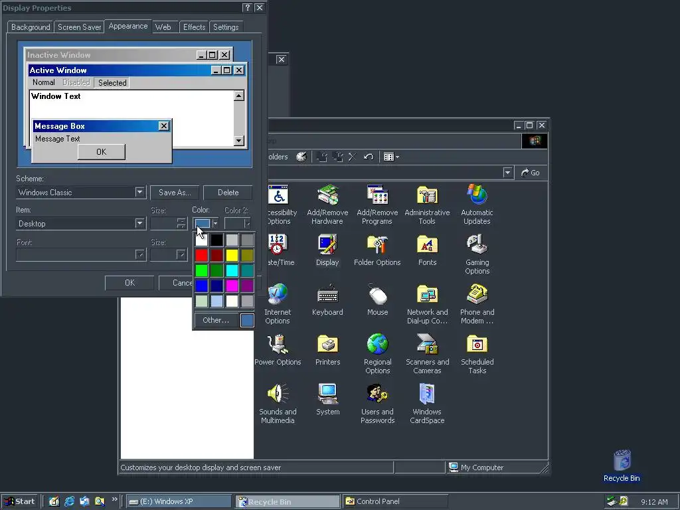This screenshot has width=680, height=510.
Task: Open the Views toolbar dropdown button
Action: pyautogui.click(x=391, y=157)
